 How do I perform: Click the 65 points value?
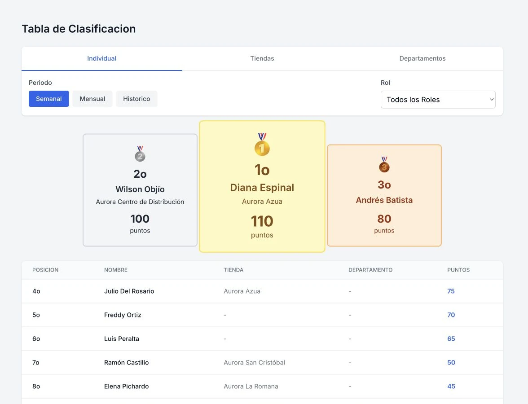point(451,338)
